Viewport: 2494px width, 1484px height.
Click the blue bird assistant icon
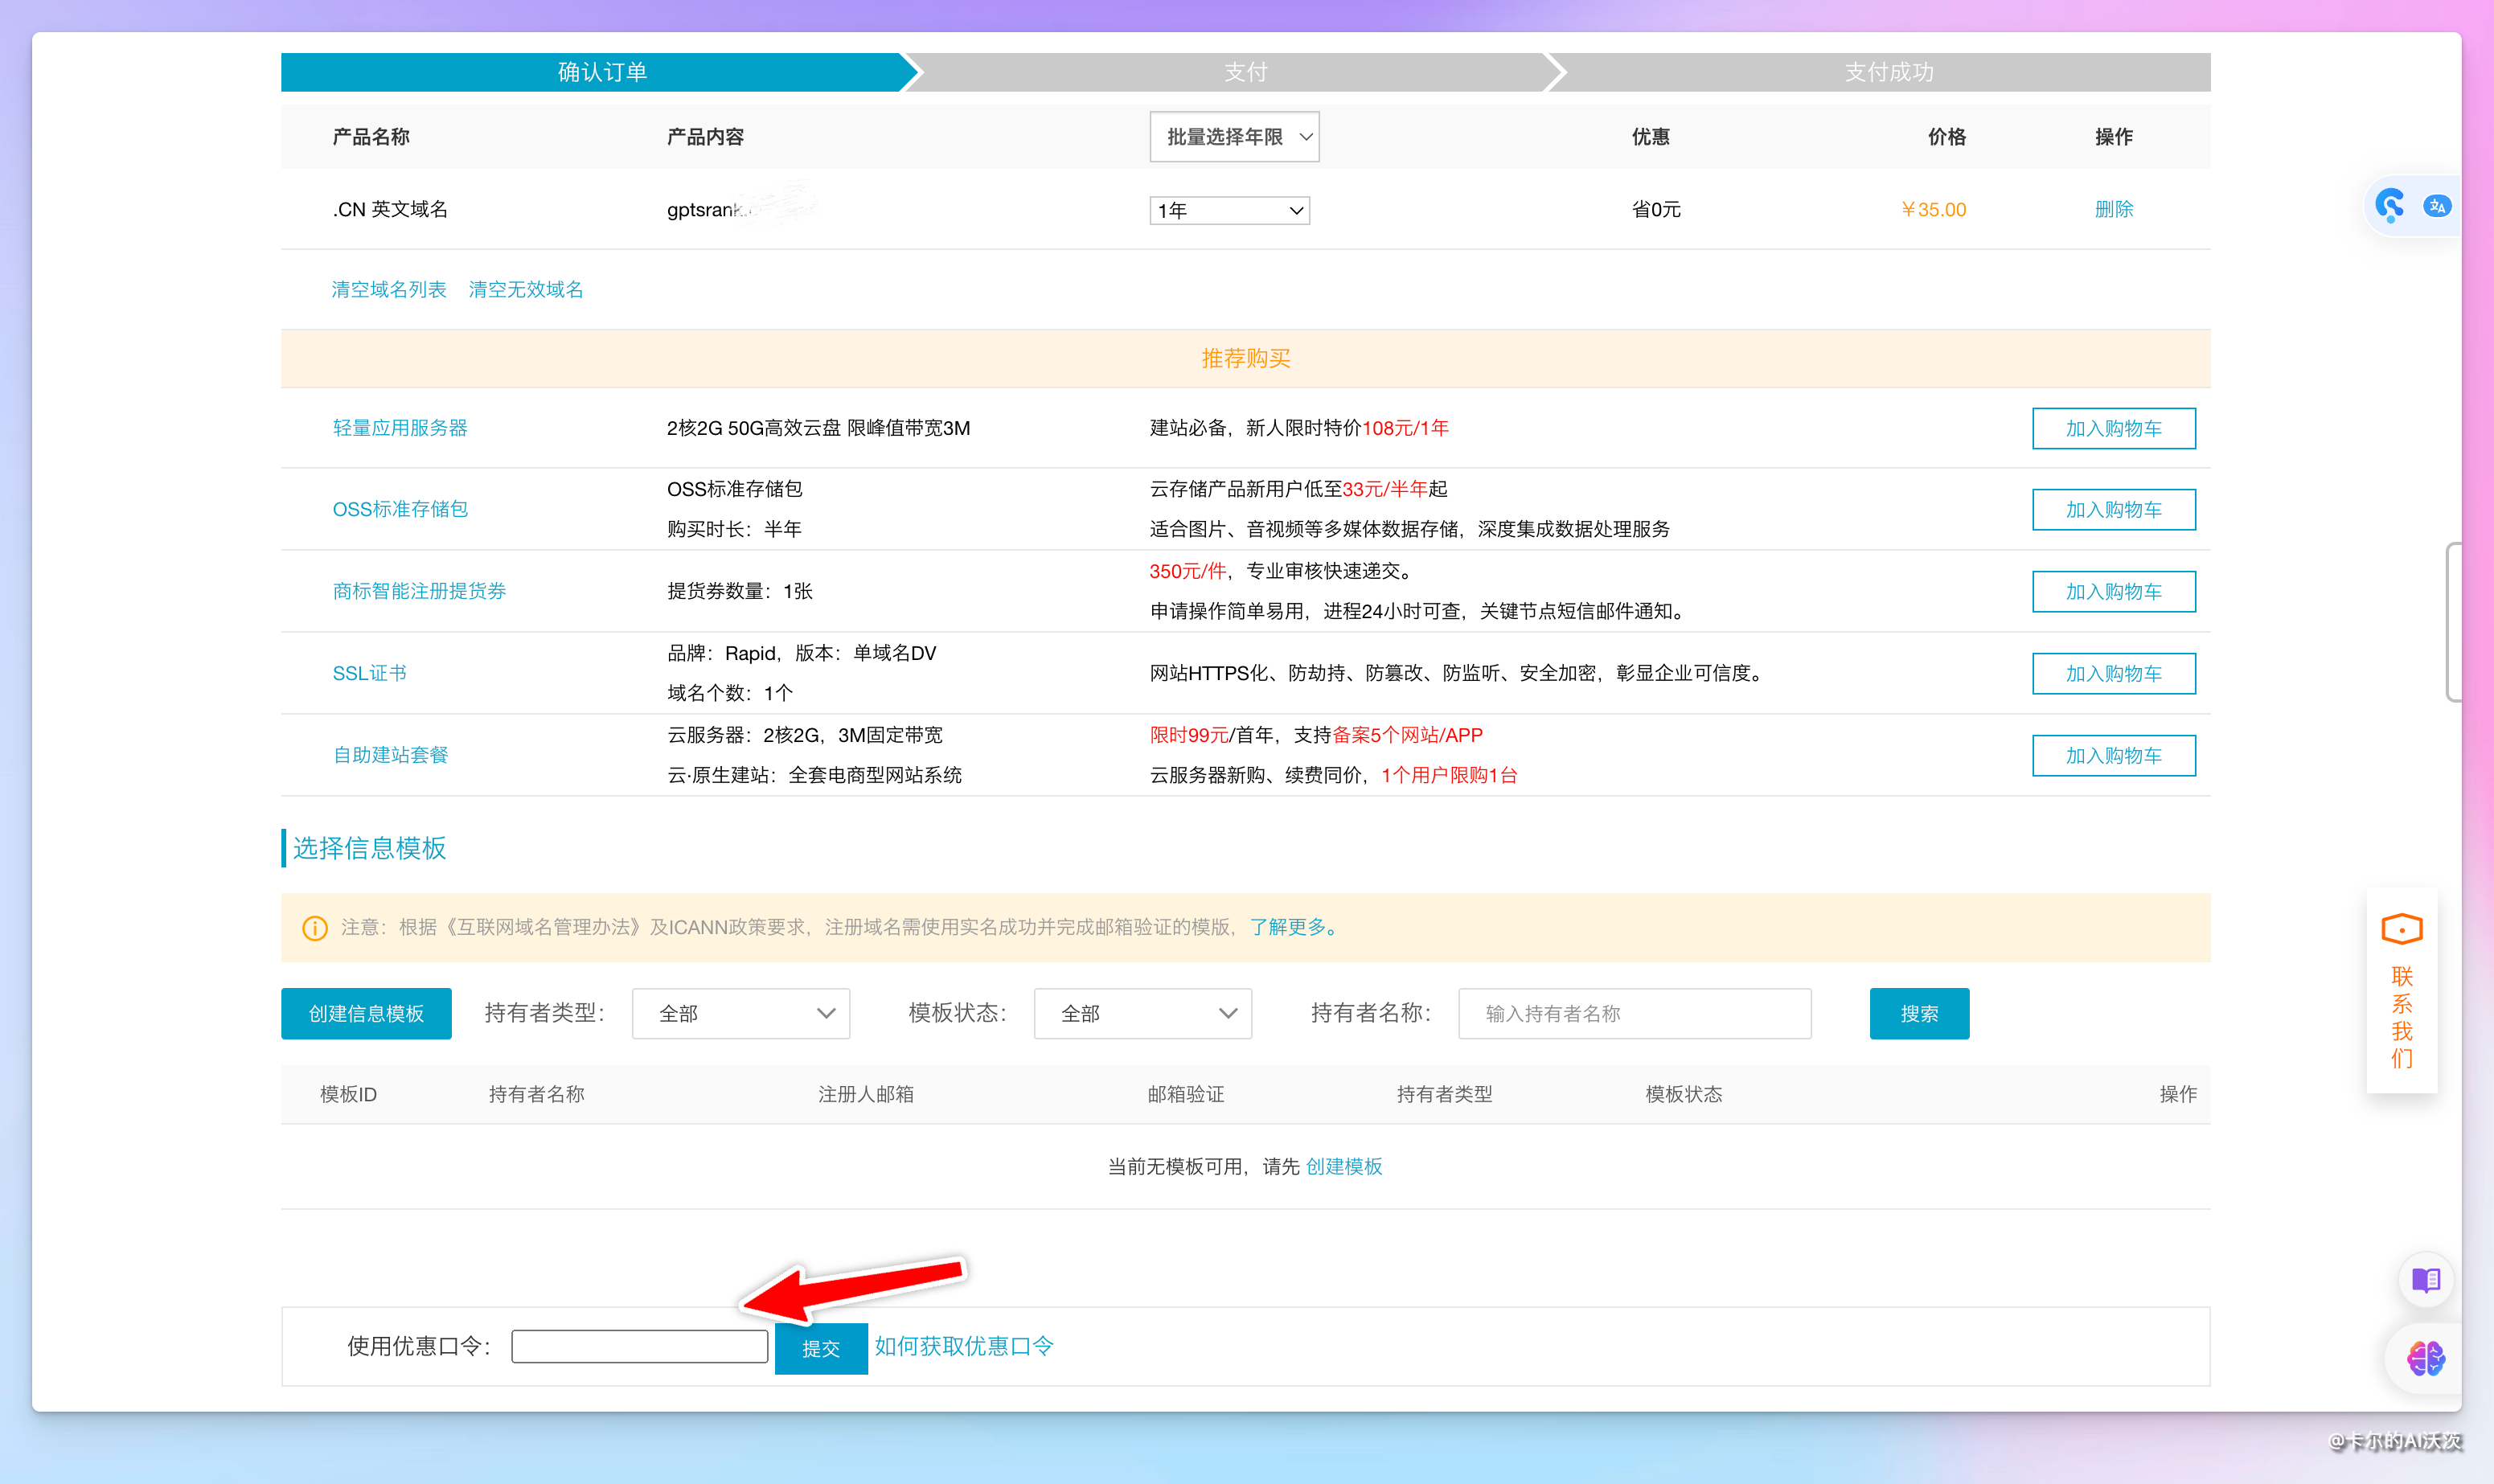(x=2390, y=206)
